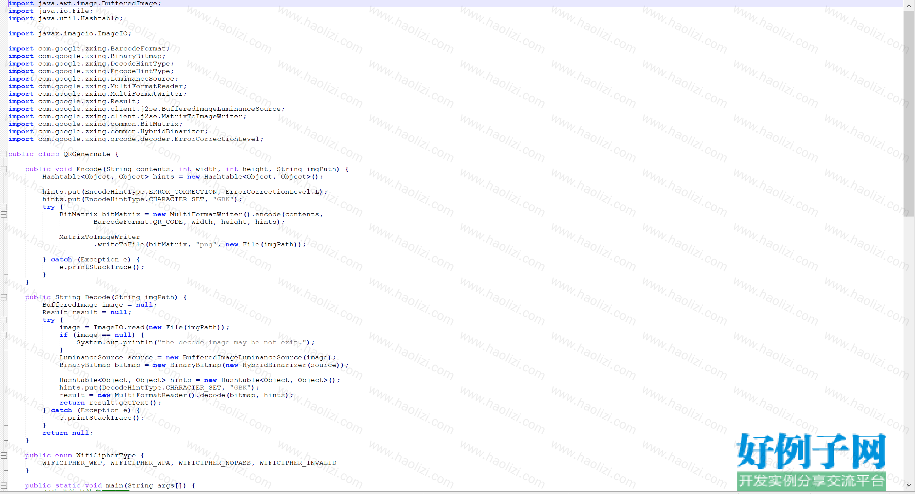Click the ErrorCorrectionLevel import line
This screenshot has width=915, height=494.
tap(136, 139)
